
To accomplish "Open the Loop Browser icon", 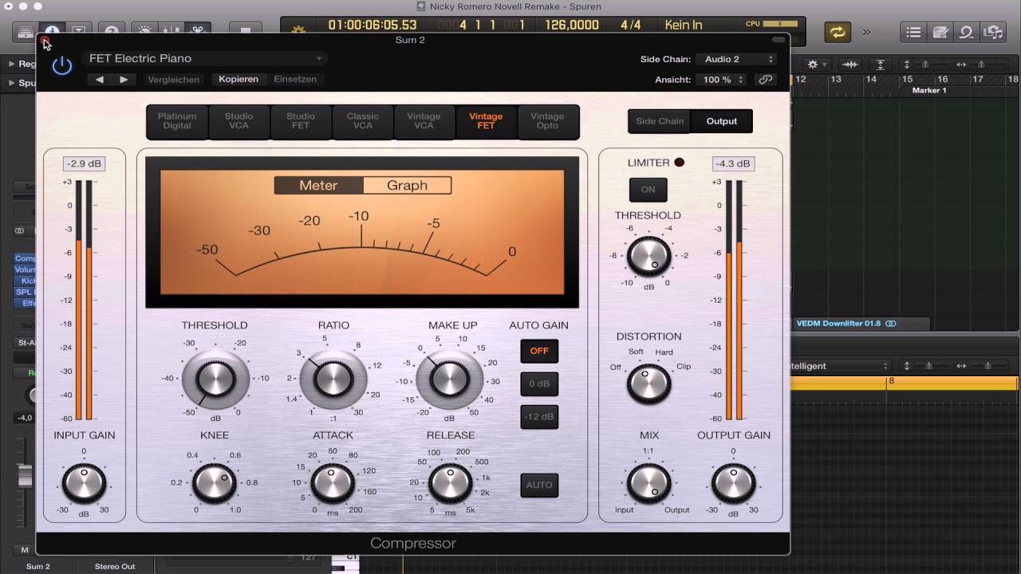I will coord(967,32).
